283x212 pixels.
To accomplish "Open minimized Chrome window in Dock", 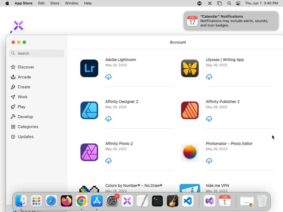I will pos(247,201).
